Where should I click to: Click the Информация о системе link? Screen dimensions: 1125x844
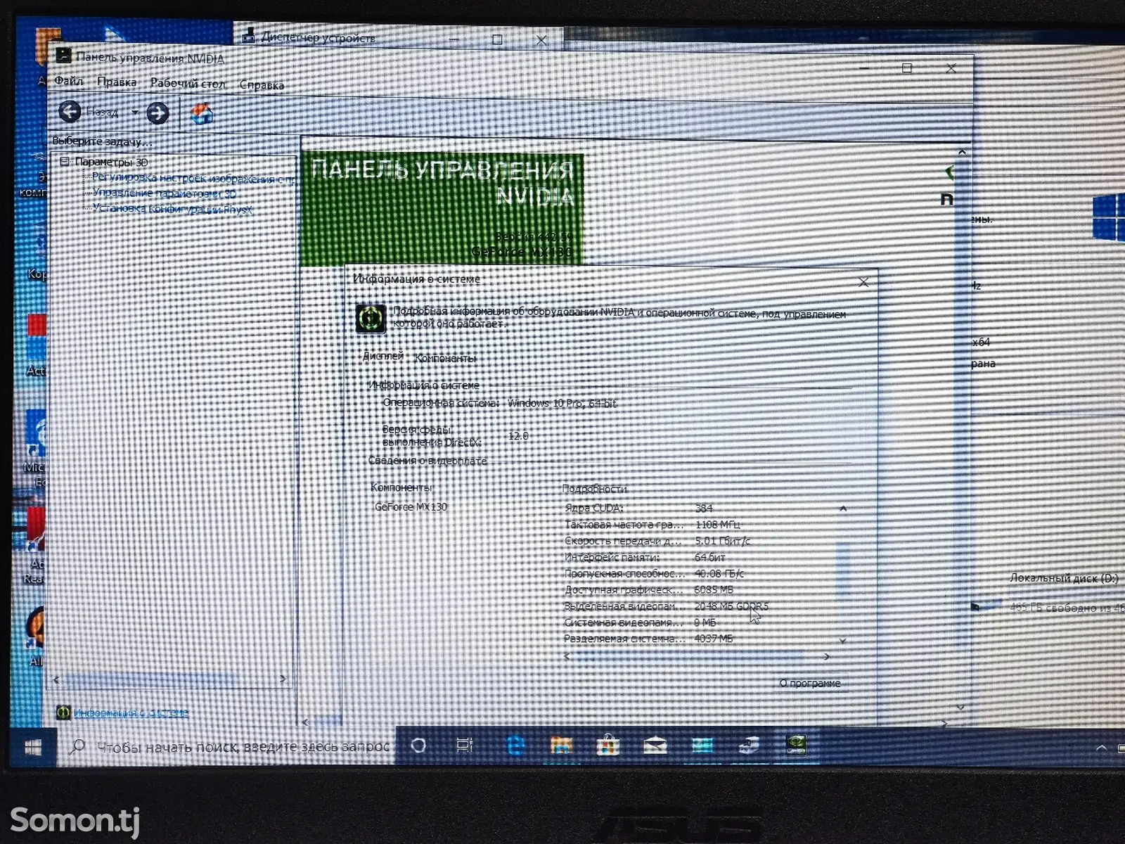131,712
